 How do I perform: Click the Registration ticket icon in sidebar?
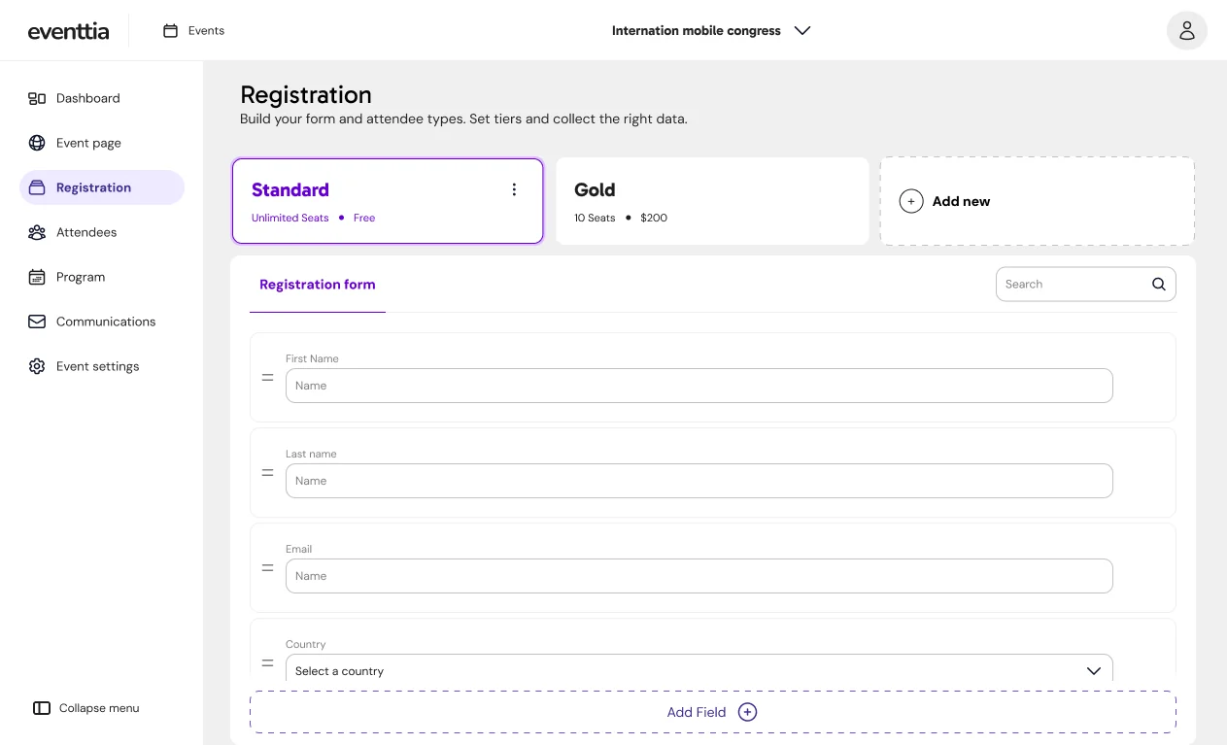37,187
